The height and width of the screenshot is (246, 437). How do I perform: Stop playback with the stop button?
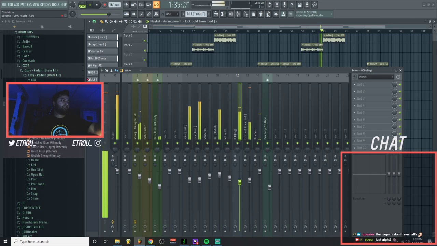pos(97,5)
